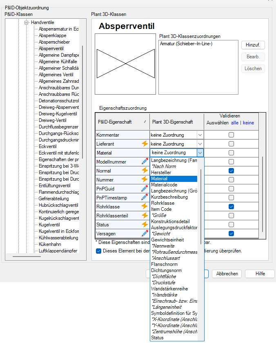Screen dimensions: 276x343
Task: Choose Dichtungsnorm from the dropdown list
Action: click(x=174, y=270)
